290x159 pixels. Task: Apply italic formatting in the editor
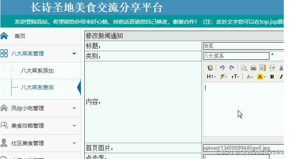click(281, 76)
